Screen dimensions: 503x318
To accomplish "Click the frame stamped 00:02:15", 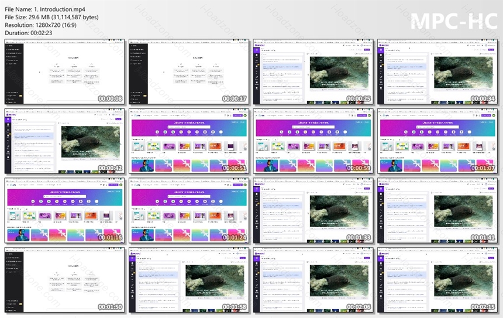I will (x=437, y=280).
